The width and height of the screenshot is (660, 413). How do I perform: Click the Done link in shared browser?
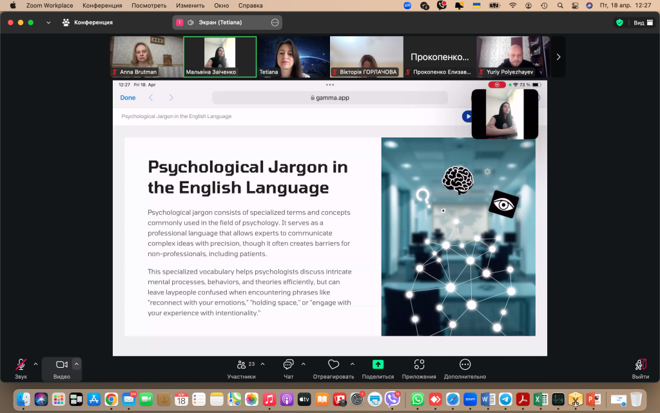128,97
